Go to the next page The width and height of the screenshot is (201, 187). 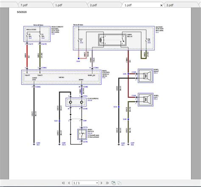pos(101,183)
